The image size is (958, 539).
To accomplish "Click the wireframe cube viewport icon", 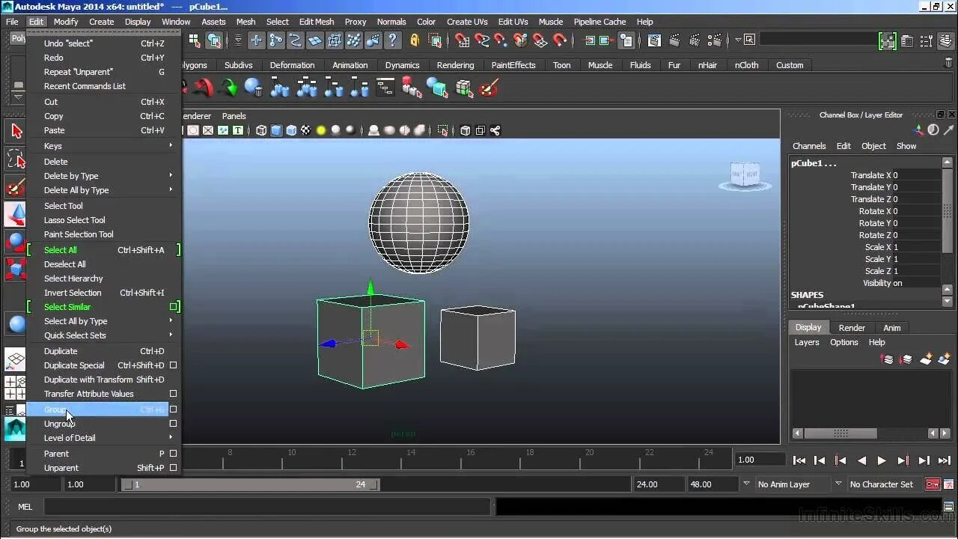I will pos(261,130).
